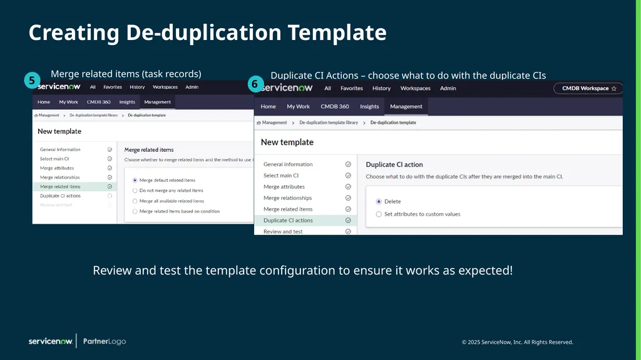Open Admin menu in right screenshot

(x=448, y=89)
